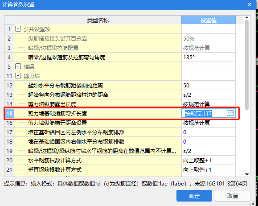The width and height of the screenshot is (258, 206).
Task: Select row 19 about 梁纵筋与墙水平钢筋的距离
Action: tap(98, 151)
